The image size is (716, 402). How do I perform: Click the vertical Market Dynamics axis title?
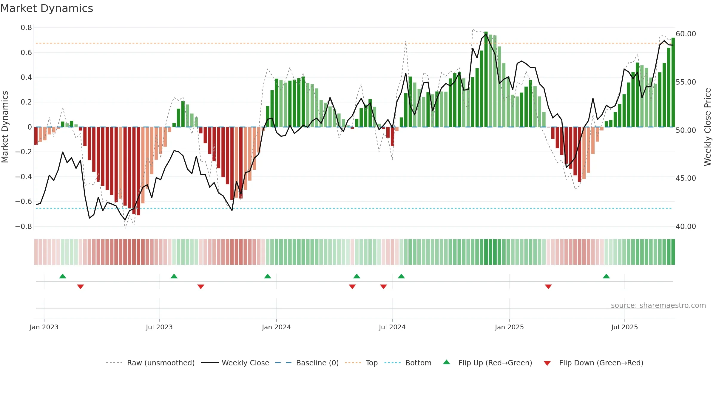(5, 127)
